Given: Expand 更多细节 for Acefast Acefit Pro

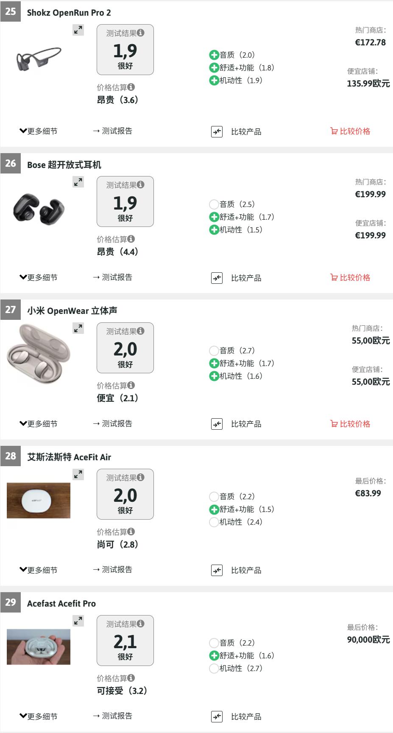Looking at the screenshot, I should (38, 716).
